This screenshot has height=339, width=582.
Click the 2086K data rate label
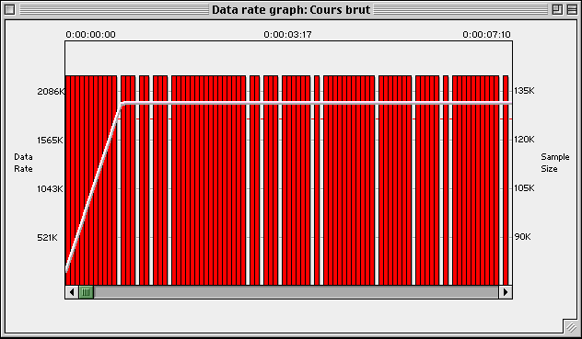(x=51, y=91)
